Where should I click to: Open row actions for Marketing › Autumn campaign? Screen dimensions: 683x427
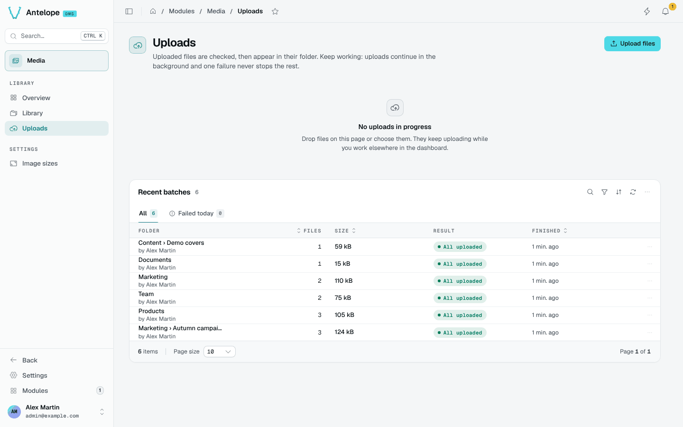coord(650,333)
